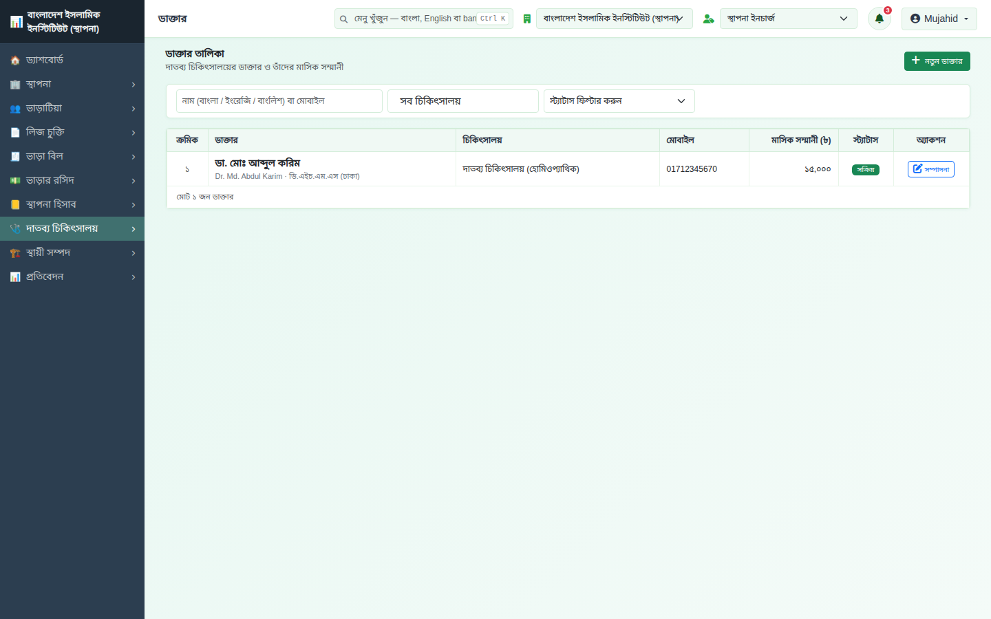Click the স্থায়ী সম্পদ icon in sidebar

[x=15, y=253]
